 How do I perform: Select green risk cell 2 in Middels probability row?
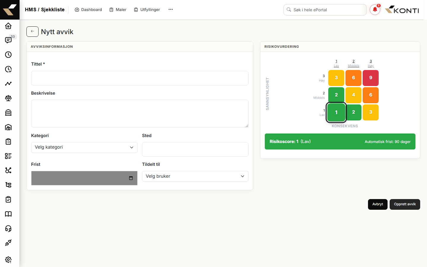tap(336, 95)
